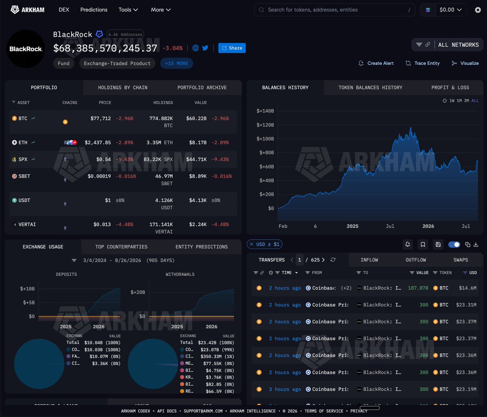
Task: Edit the transfers page number field
Action: tap(300, 260)
